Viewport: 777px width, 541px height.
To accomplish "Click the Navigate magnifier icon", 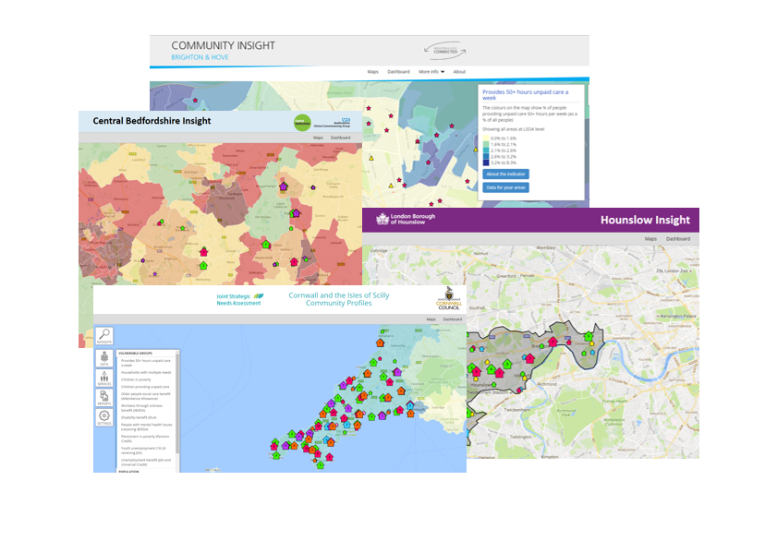I will tap(104, 337).
